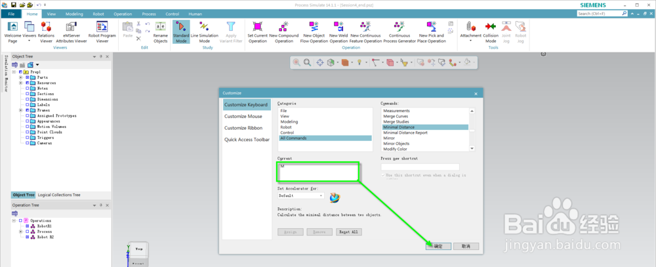The height and width of the screenshot is (267, 656).
Task: Toggle checkbox for Notes folder
Action: click(x=28, y=89)
